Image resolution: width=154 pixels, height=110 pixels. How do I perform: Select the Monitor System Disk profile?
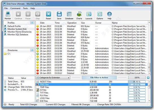(17, 29)
